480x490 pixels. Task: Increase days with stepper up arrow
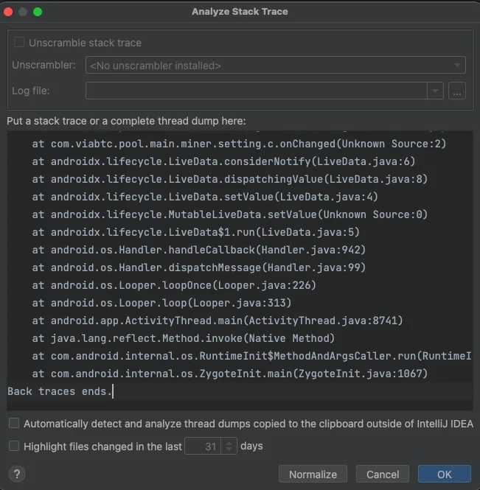(x=229, y=442)
